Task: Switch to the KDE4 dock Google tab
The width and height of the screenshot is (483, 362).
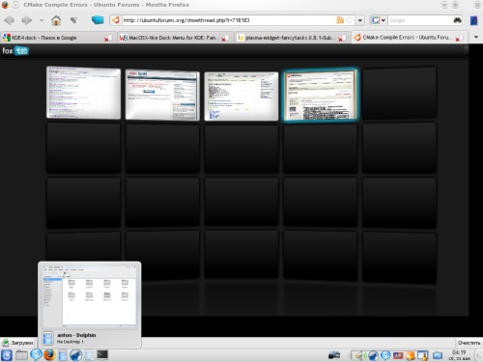Action: tap(56, 38)
